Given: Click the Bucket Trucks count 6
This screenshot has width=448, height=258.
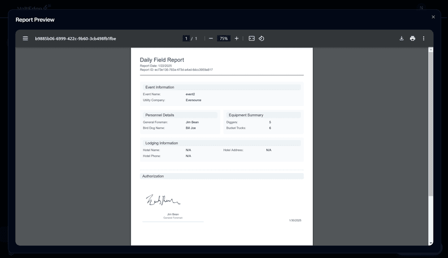Looking at the screenshot, I should click(x=270, y=128).
